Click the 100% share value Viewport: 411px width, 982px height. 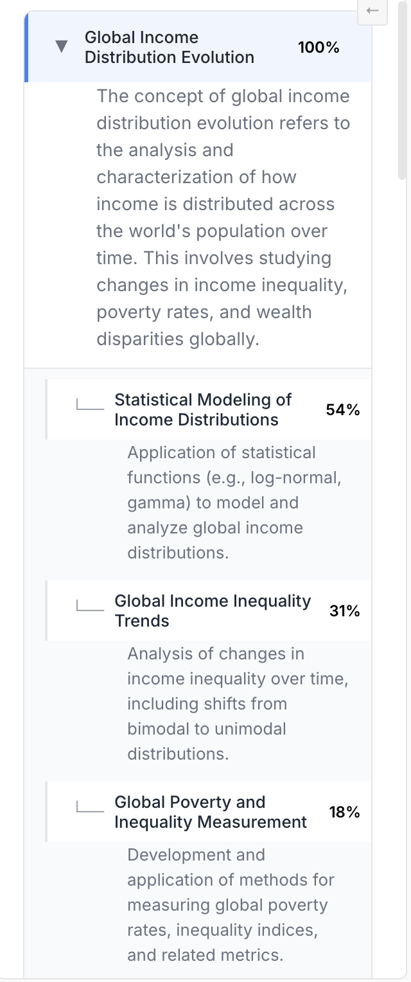(x=319, y=48)
